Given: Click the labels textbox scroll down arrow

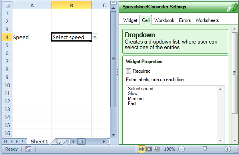Looking at the screenshot, I should pyautogui.click(x=220, y=140).
